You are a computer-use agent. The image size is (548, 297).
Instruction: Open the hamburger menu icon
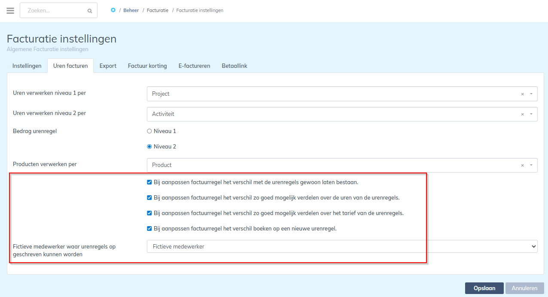point(10,10)
